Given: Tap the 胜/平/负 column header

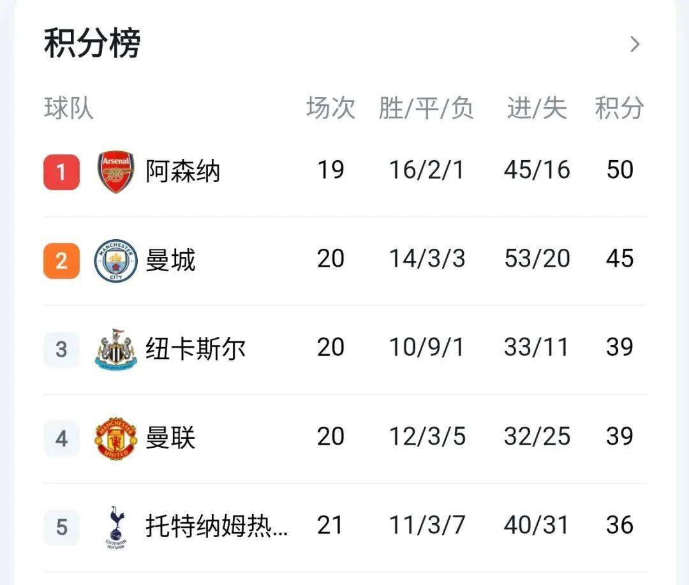Looking at the screenshot, I should (x=426, y=108).
